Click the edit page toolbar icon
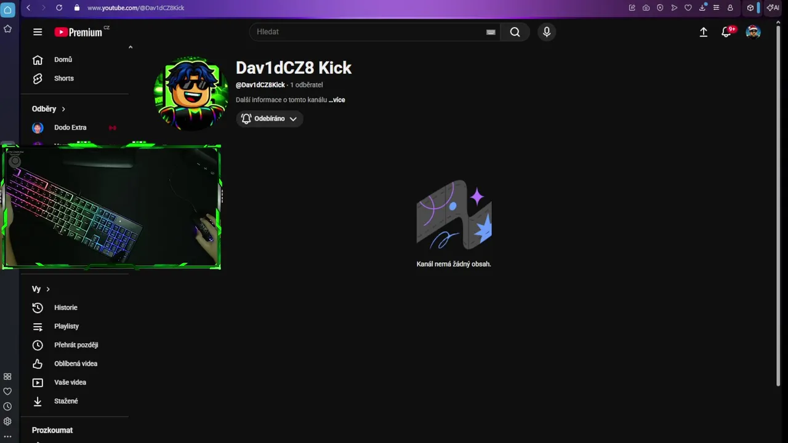 click(632, 7)
